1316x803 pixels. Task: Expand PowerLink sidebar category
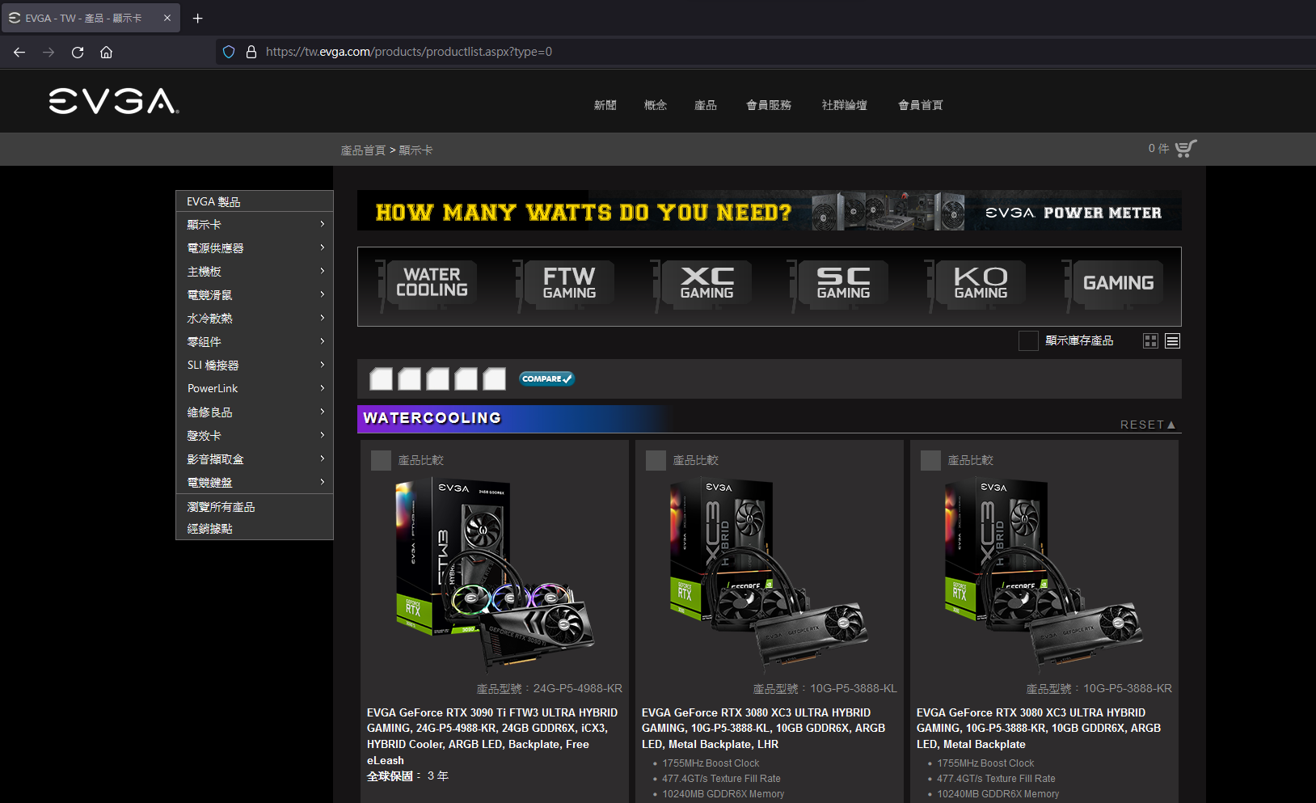[255, 389]
